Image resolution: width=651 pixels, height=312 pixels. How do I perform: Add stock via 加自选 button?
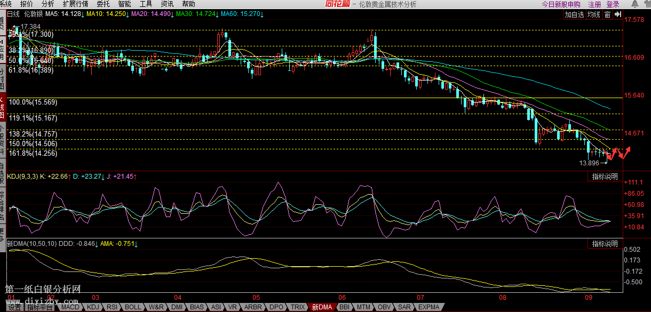[x=575, y=15]
